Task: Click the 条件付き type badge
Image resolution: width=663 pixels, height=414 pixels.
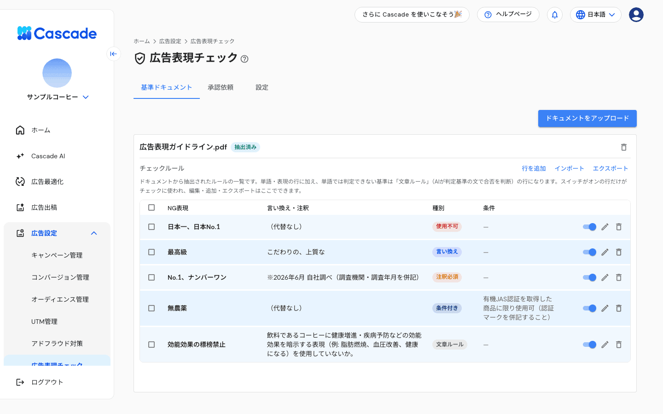Action: point(447,308)
